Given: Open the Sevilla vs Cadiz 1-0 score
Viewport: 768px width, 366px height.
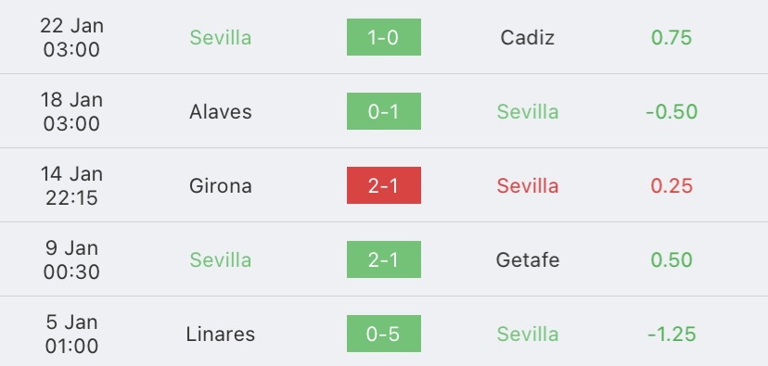Looking at the screenshot, I should (x=383, y=37).
